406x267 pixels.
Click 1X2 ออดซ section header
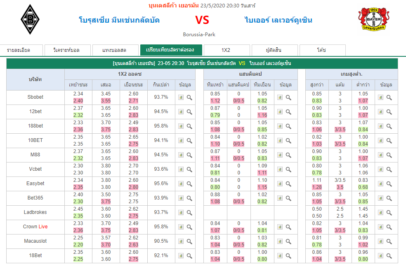130,74
